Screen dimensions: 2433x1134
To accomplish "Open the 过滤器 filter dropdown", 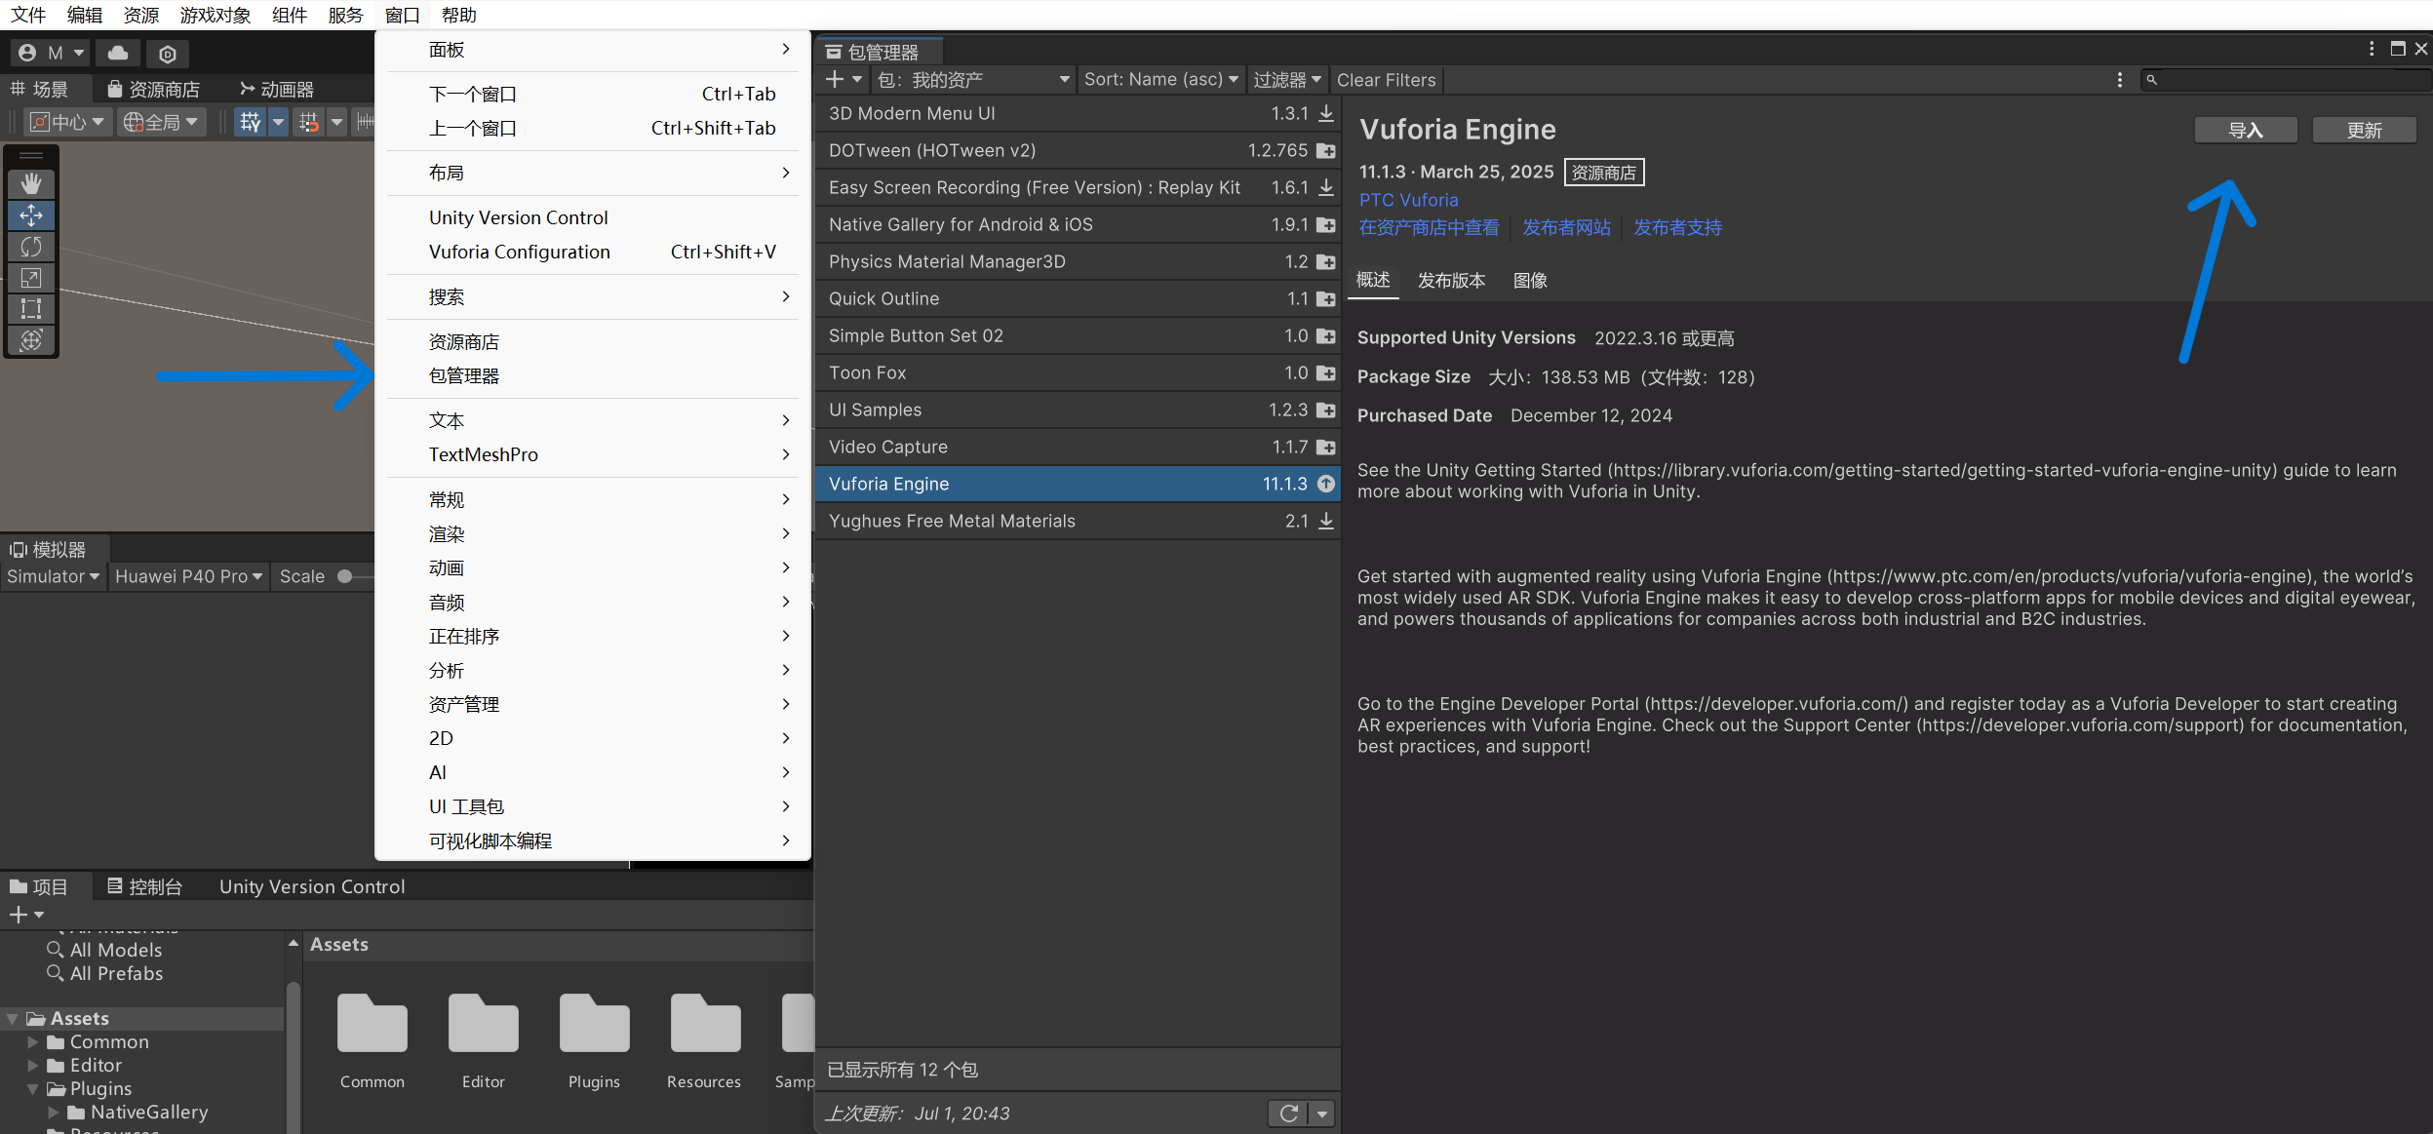I will pyautogui.click(x=1286, y=80).
